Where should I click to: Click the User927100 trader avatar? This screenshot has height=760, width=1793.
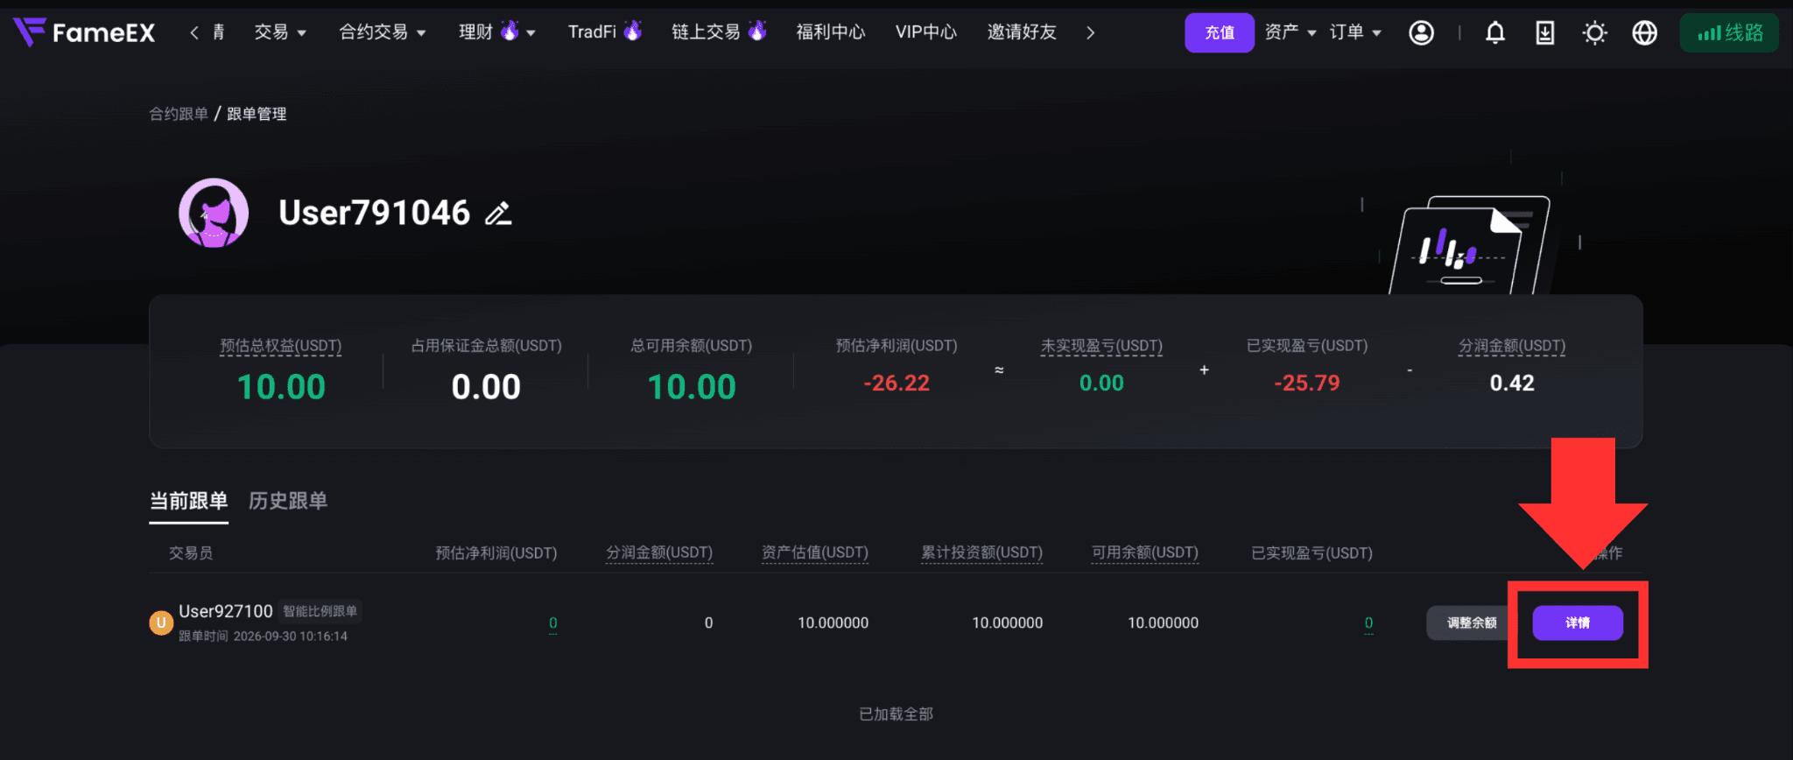click(x=160, y=623)
